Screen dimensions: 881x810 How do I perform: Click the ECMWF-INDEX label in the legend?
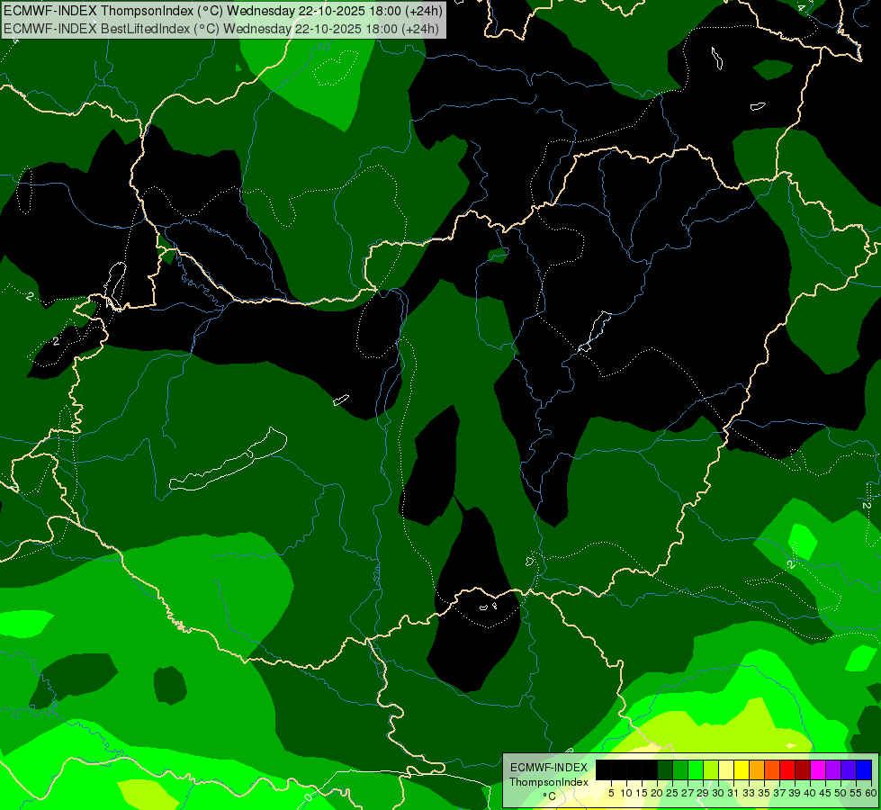click(549, 768)
